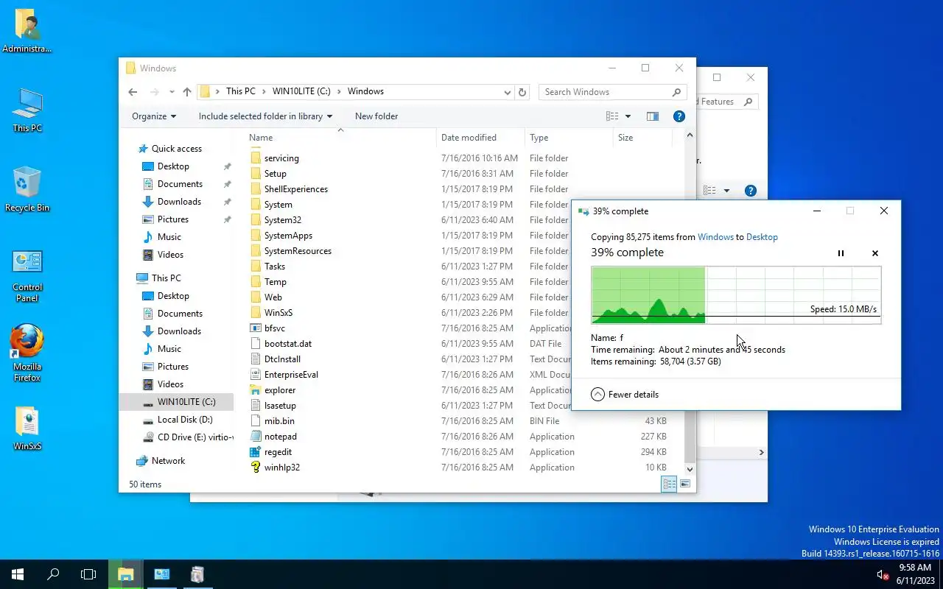Select the mib.bin file
This screenshot has width=943, height=589.
point(279,421)
